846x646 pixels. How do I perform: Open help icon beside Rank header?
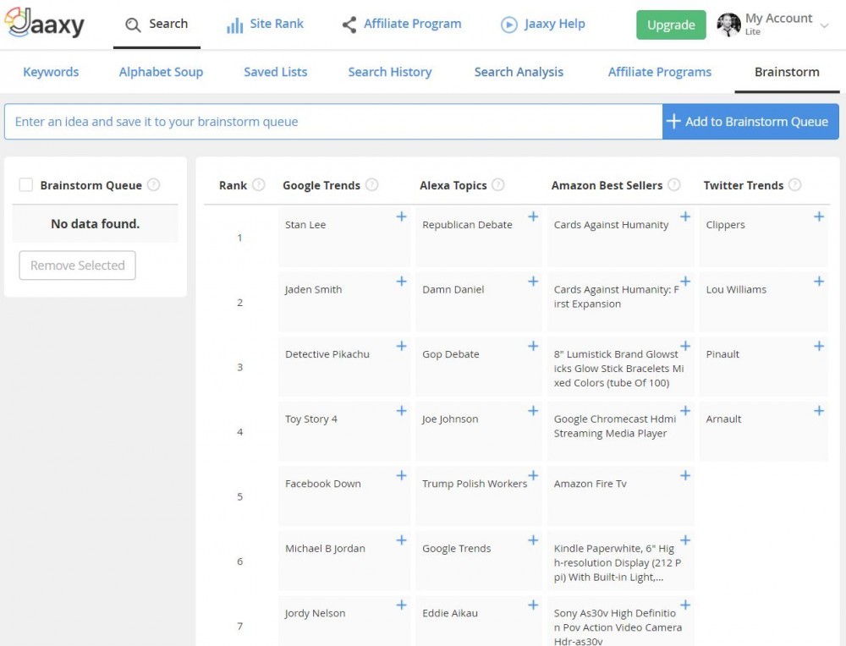point(259,185)
